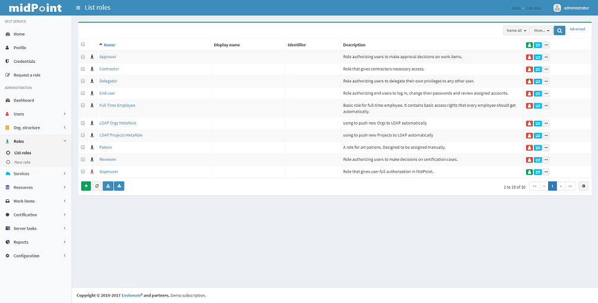Open the More... filter dropdown
This screenshot has width=598, height=303.
coord(542,30)
